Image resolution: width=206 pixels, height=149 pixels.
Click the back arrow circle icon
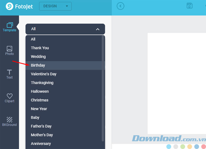pos(120,6)
